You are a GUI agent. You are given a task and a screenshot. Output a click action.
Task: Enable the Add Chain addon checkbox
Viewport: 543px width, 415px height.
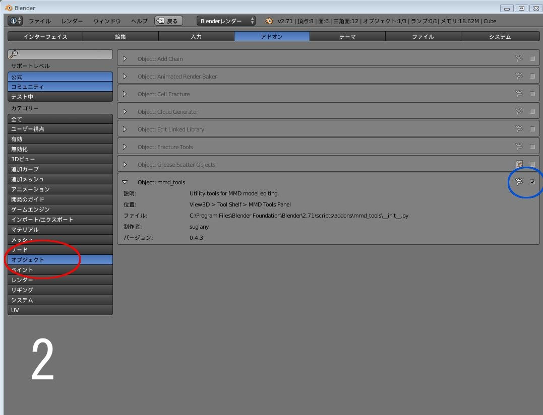point(532,59)
